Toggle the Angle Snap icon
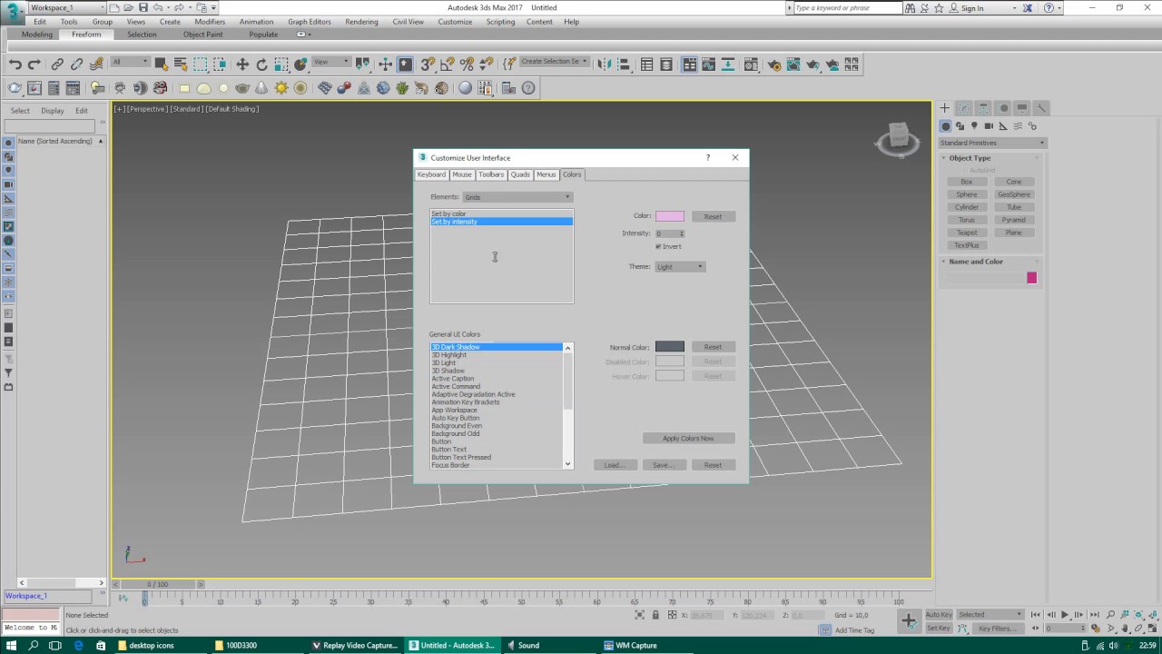 coord(447,64)
